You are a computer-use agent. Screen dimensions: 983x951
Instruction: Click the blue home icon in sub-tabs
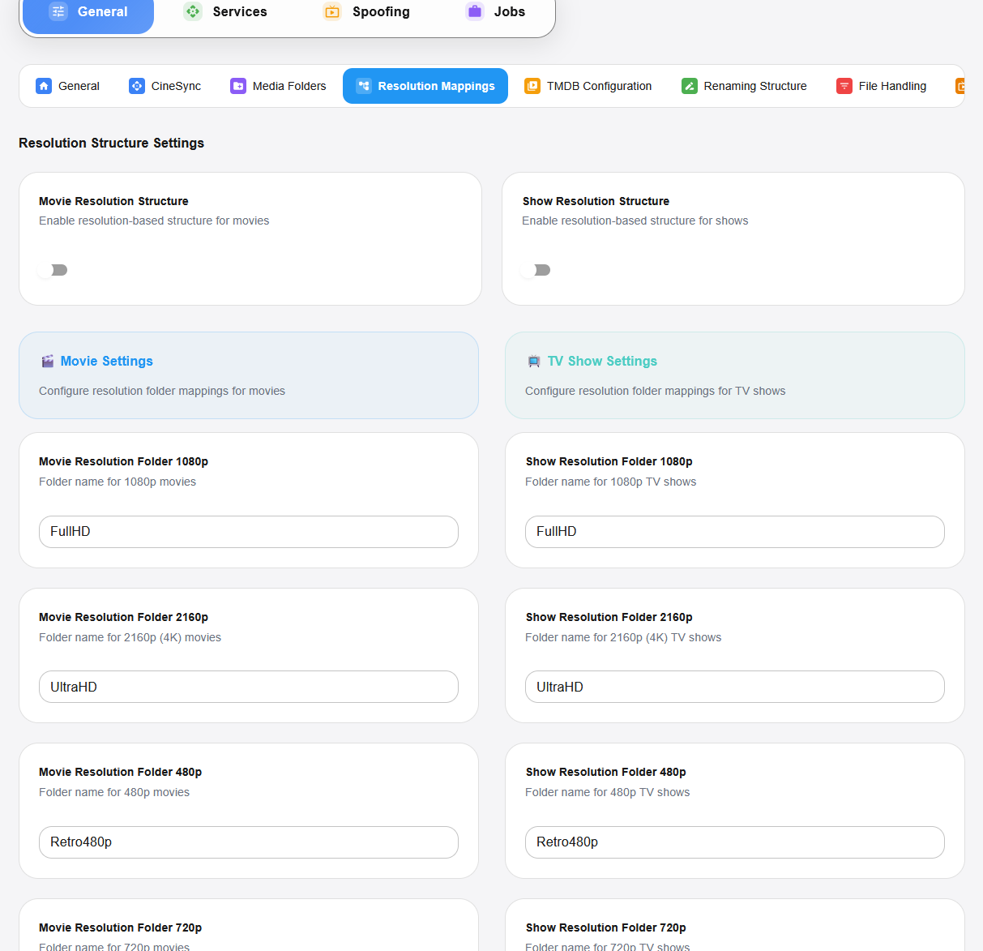point(44,86)
